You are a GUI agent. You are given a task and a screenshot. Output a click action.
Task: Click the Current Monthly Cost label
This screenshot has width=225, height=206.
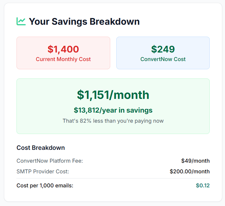coord(63,59)
